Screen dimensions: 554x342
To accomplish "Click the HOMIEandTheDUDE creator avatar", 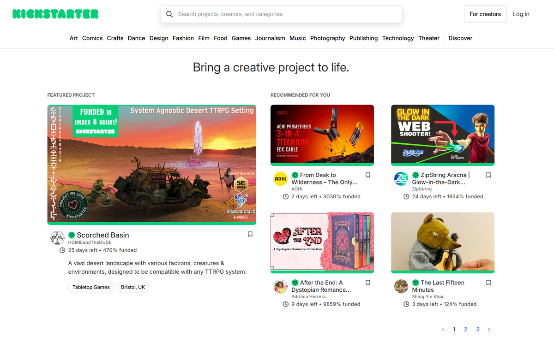I will point(57,238).
